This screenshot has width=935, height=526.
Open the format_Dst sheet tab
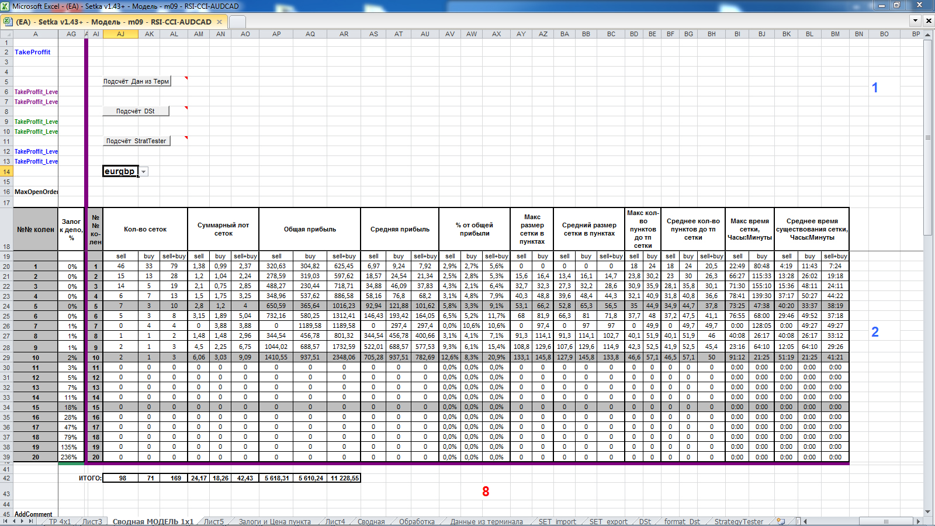pos(682,521)
